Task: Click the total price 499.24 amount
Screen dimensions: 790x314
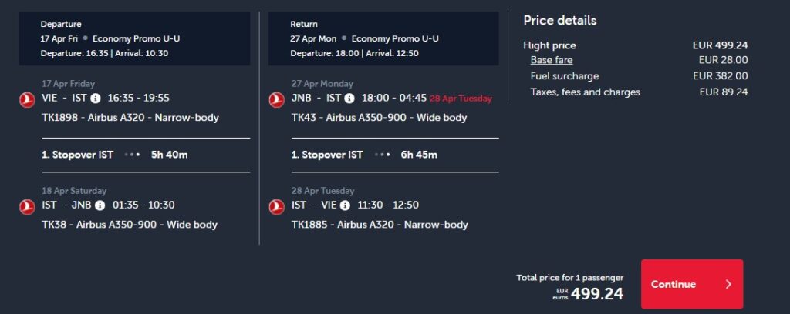Action: coord(596,293)
